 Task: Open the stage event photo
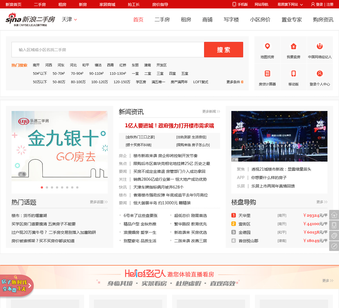[279, 136]
